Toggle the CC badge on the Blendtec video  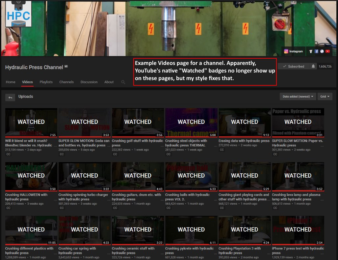coord(8,154)
